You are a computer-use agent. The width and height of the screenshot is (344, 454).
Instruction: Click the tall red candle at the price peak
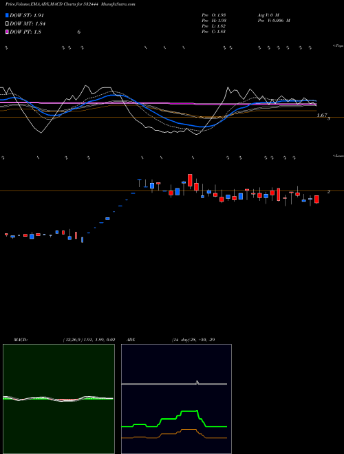[x=190, y=180]
